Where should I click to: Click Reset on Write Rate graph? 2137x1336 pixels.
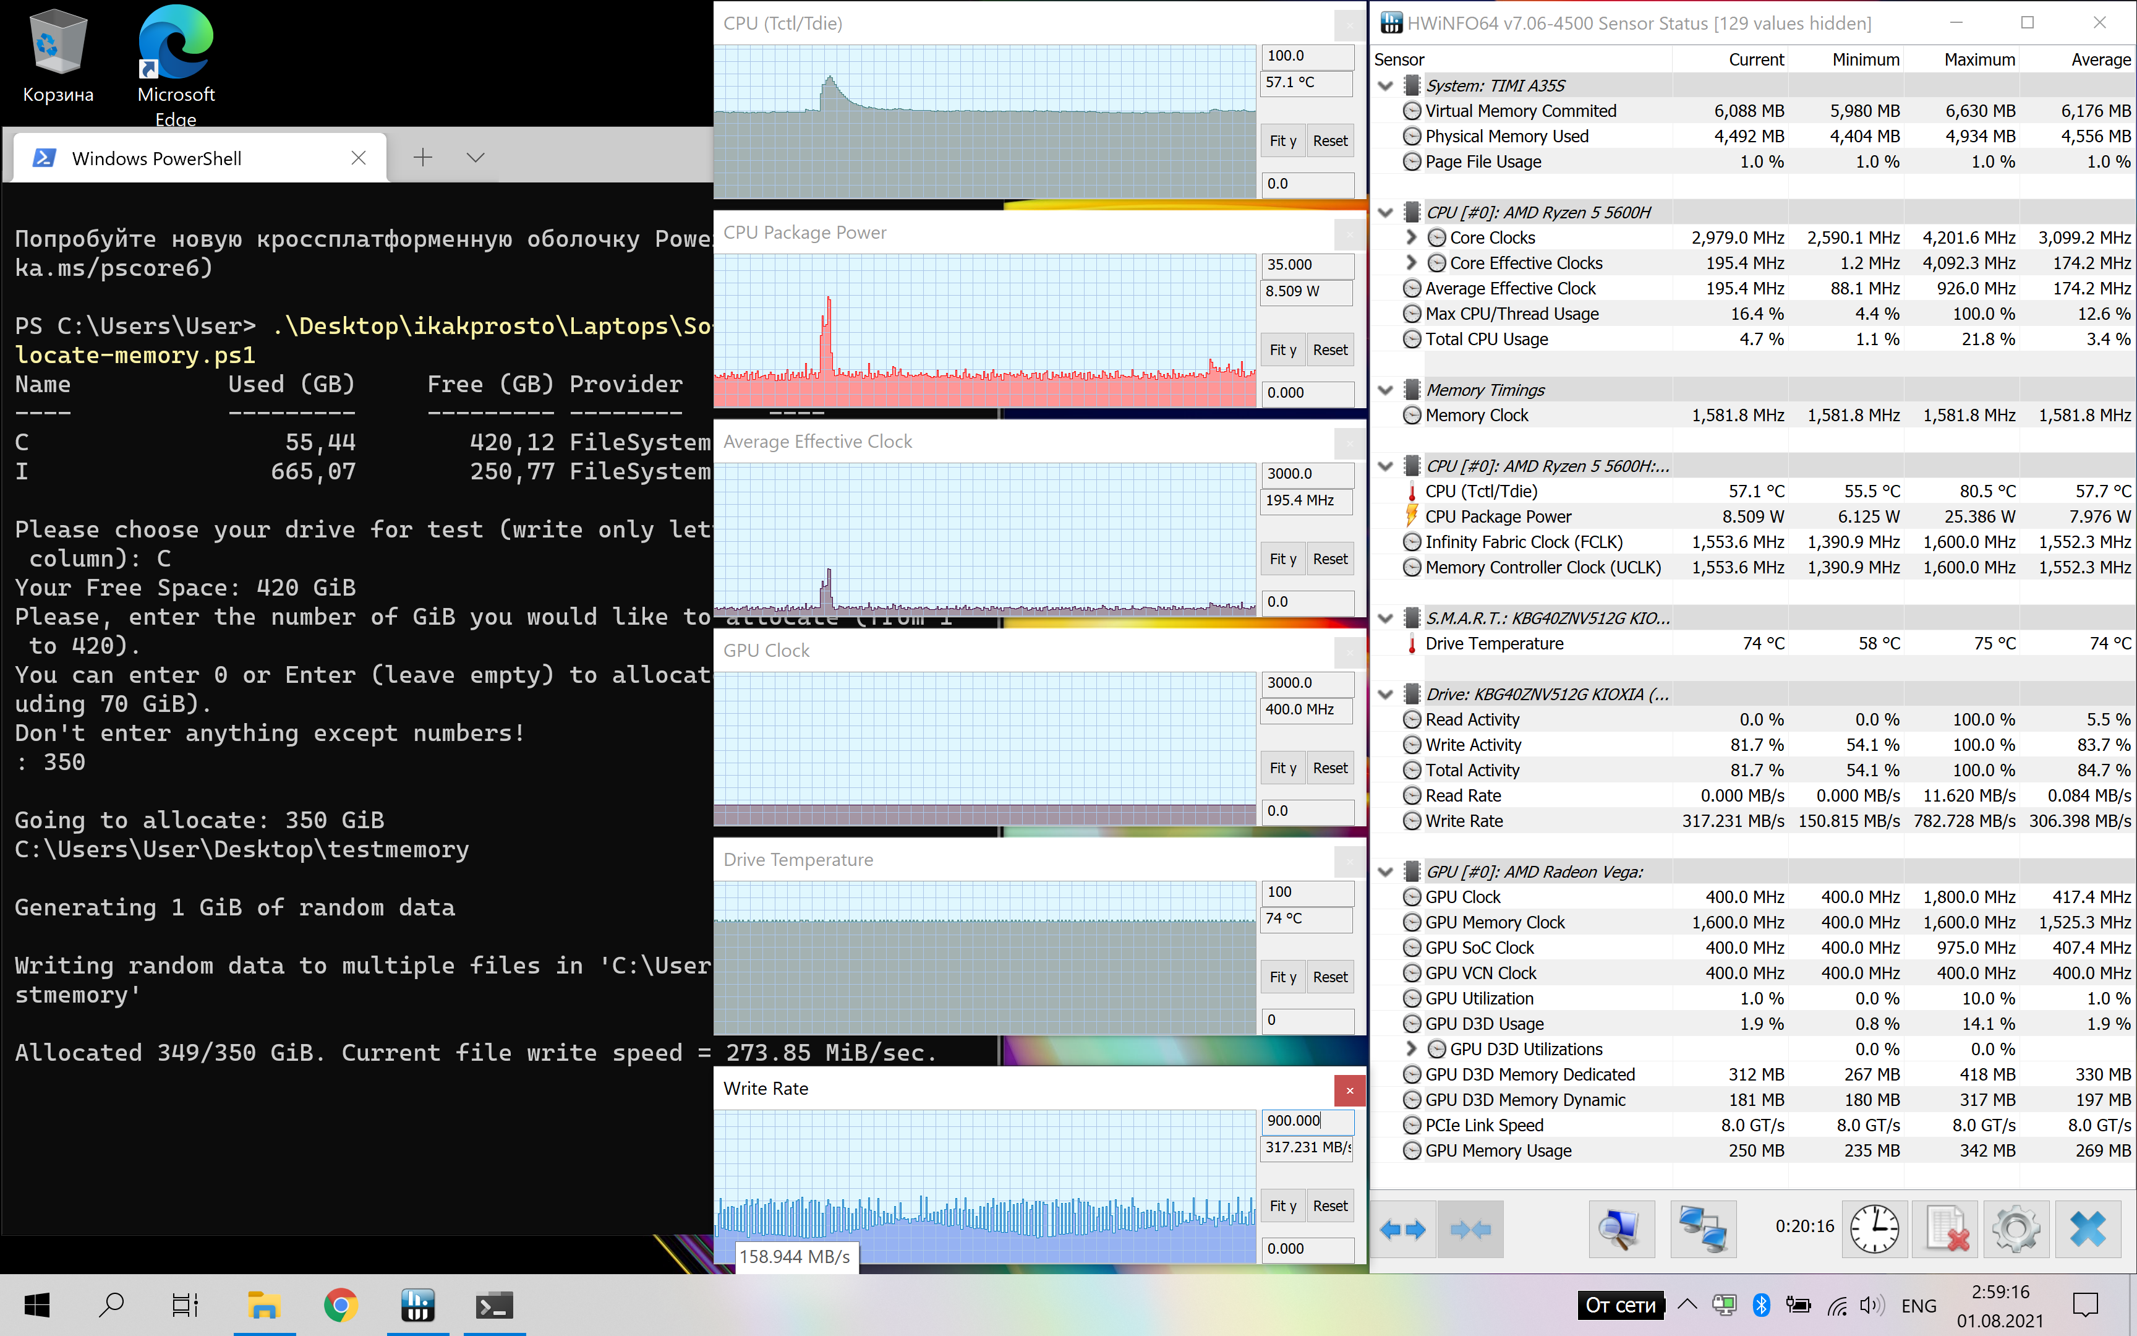(1330, 1205)
